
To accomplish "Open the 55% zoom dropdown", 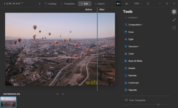I will [x=138, y=4].
